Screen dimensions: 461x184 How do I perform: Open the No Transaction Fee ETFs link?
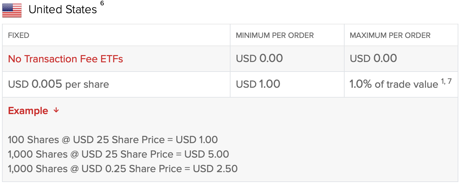point(65,59)
